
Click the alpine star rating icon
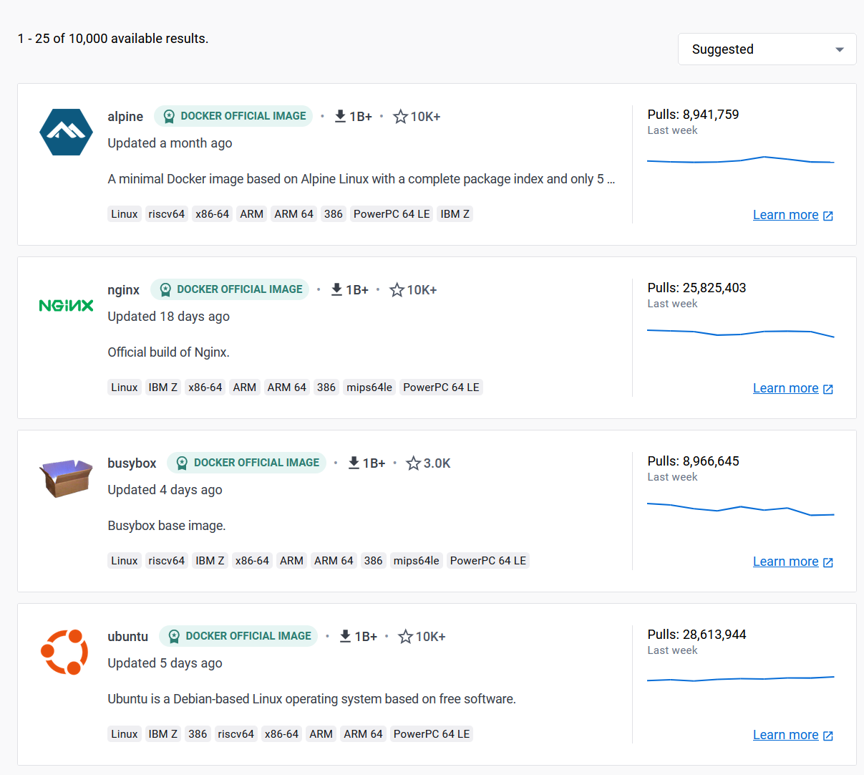click(400, 116)
